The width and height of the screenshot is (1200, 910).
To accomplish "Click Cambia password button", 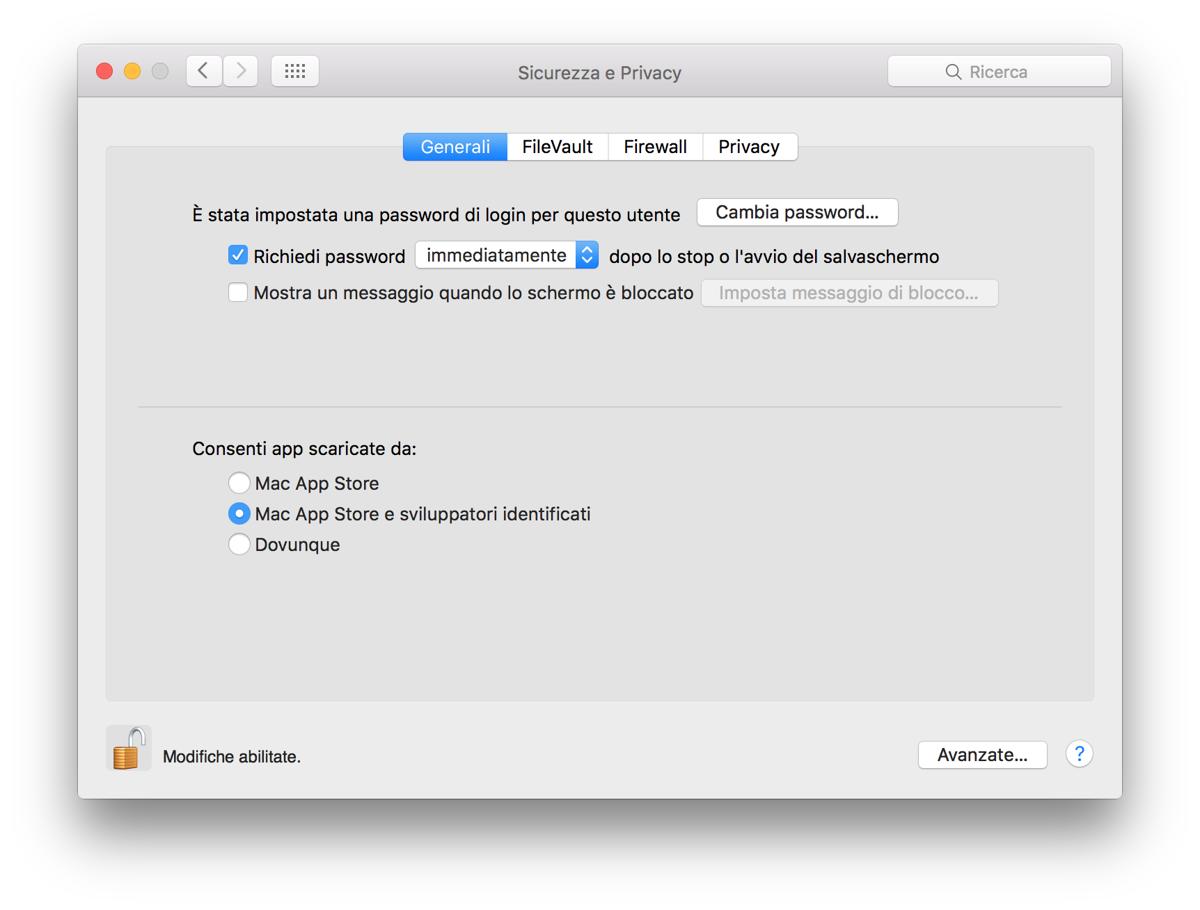I will (x=798, y=212).
